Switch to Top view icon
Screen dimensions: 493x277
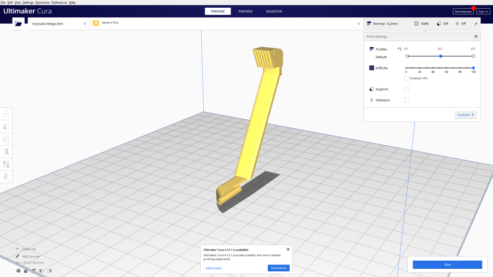coord(34,271)
